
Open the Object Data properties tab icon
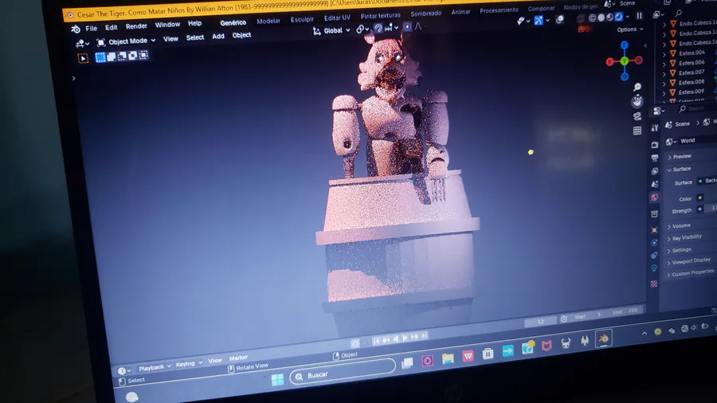coord(654,268)
